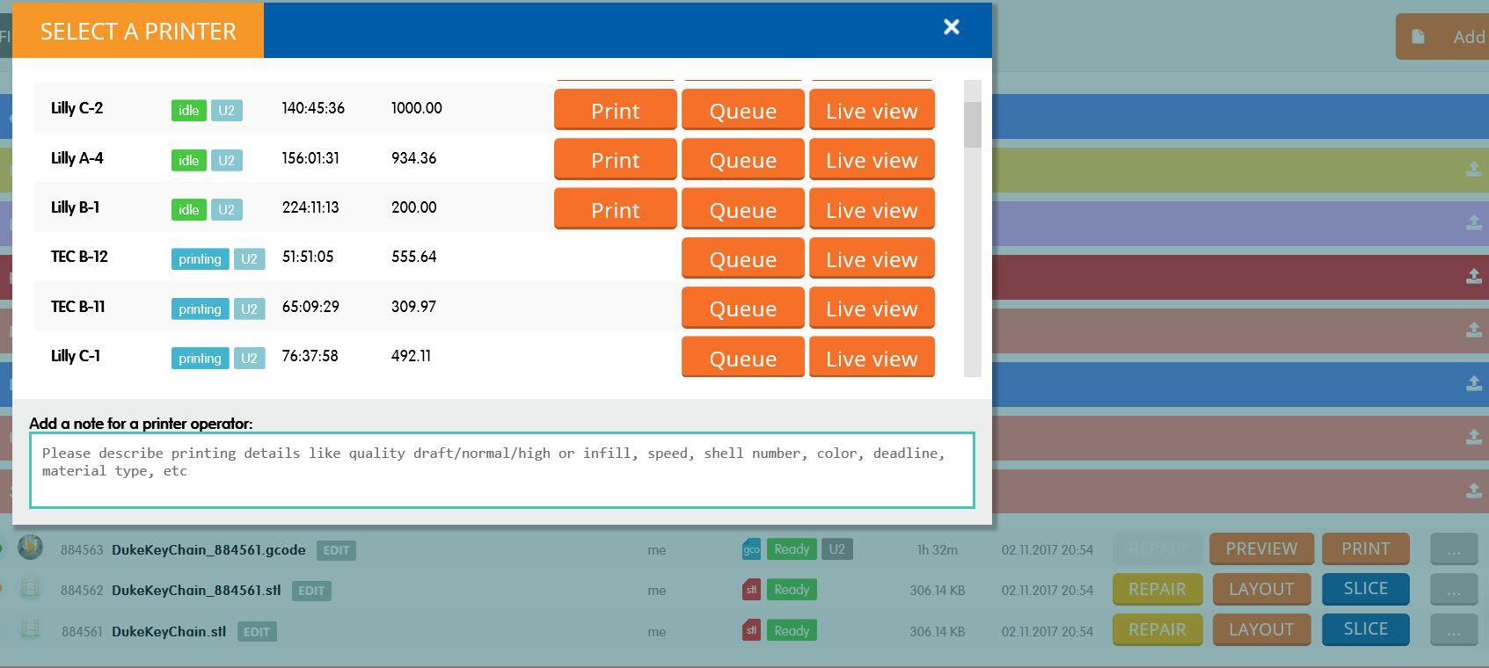Click EDIT next to DukeKeyChain_884561.stl
The height and width of the screenshot is (668, 1489).
tap(311, 591)
